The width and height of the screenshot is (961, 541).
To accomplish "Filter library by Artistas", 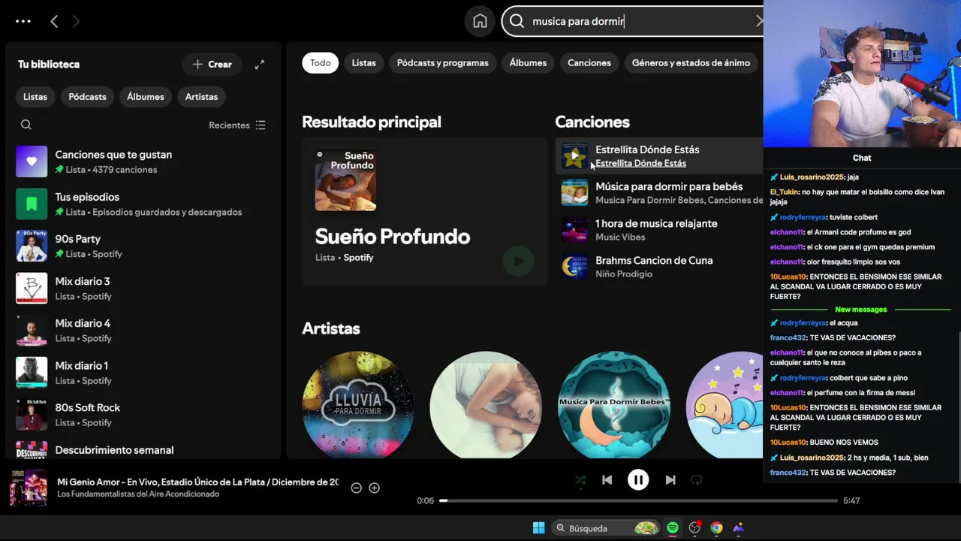I will click(201, 97).
